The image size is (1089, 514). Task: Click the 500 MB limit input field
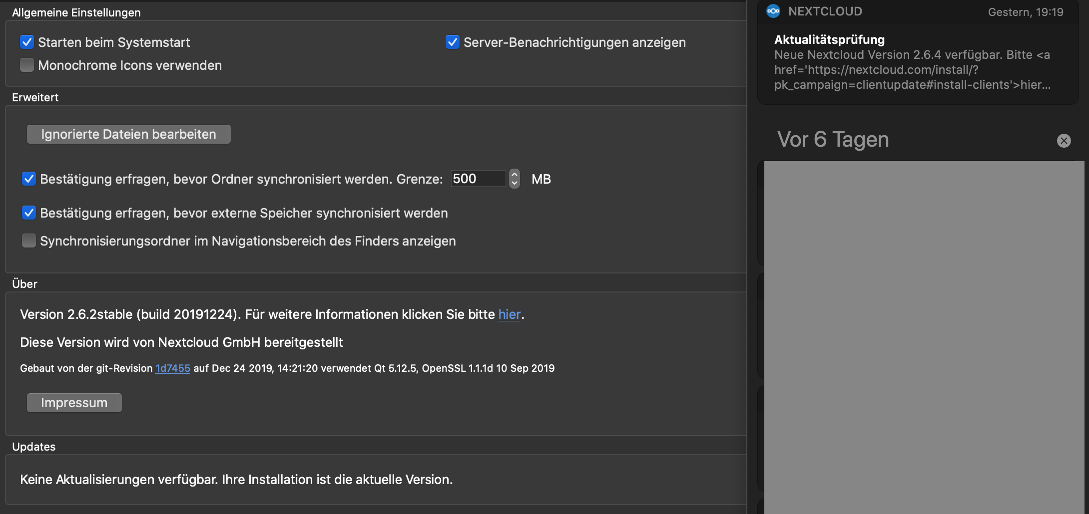pyautogui.click(x=479, y=179)
